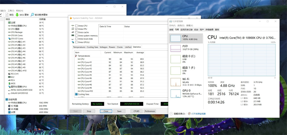Viewport: 287px width, 135px height.
Task: Enable the Stress CPU checkbox
Action: [x=76, y=26]
